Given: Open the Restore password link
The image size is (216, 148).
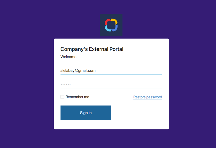Looking at the screenshot, I should (x=148, y=97).
